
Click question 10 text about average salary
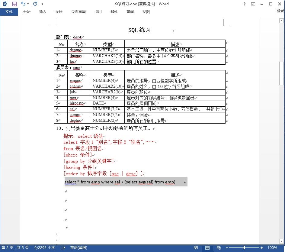pos(104,128)
